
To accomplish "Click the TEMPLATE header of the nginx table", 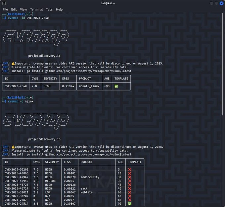I will tap(135, 162).
